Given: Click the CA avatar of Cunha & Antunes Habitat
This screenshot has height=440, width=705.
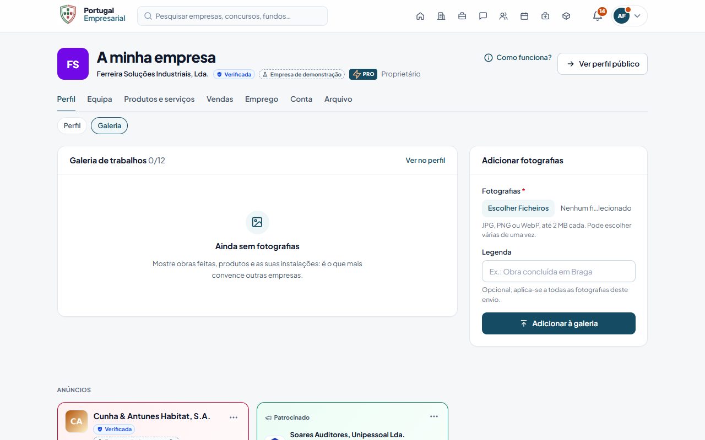Looking at the screenshot, I should 77,421.
